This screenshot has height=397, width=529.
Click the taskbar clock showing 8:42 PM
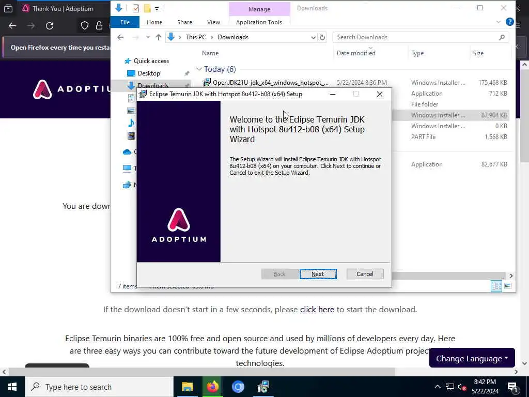tap(485, 387)
